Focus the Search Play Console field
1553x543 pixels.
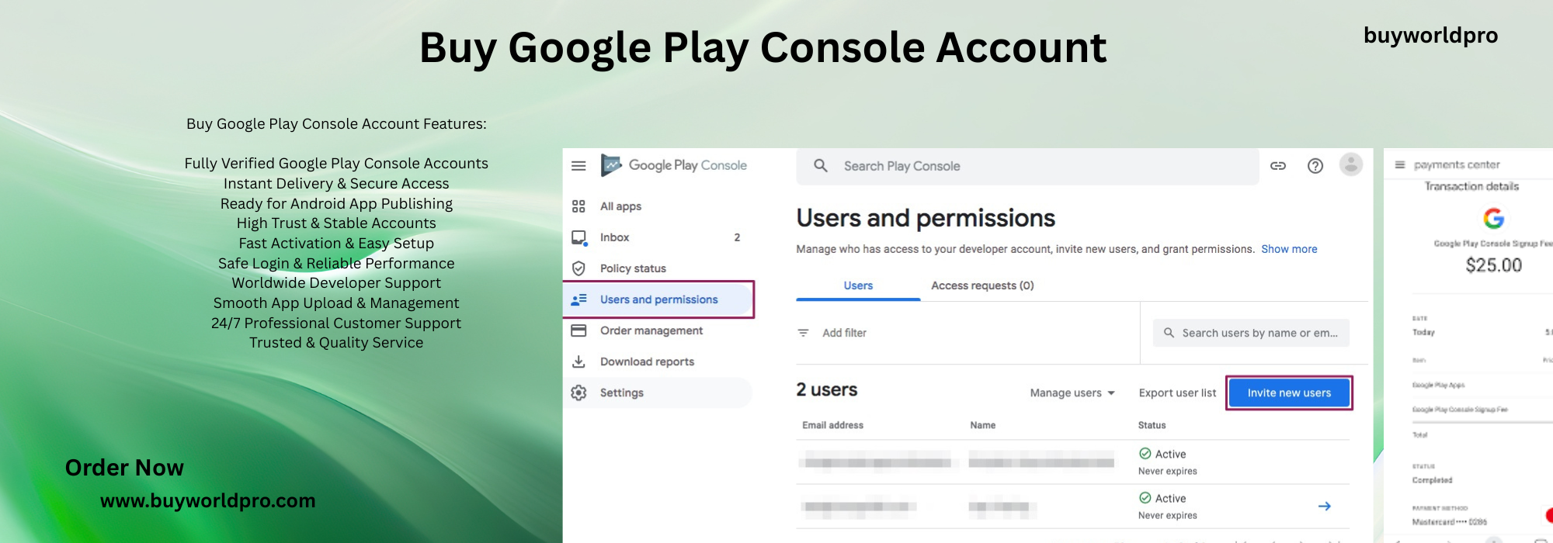pyautogui.click(x=1027, y=166)
